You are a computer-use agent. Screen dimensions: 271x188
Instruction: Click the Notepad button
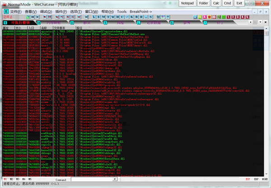click(x=187, y=3)
